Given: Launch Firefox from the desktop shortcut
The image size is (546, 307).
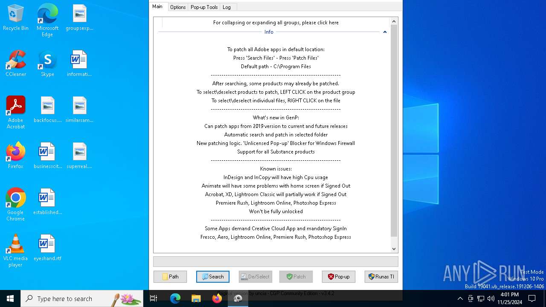Looking at the screenshot, I should click(16, 156).
